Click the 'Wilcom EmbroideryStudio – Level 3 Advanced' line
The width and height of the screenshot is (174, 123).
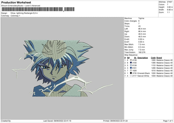[x=21, y=6]
